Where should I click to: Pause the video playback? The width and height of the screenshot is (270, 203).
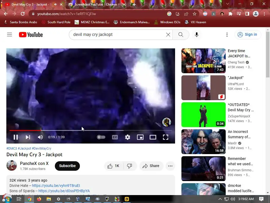[16, 137]
